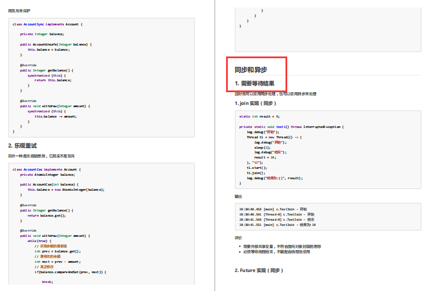Screen dimensions: 432x291
Task: Click the heading "2. 乐观重试"
Action: tap(22, 146)
